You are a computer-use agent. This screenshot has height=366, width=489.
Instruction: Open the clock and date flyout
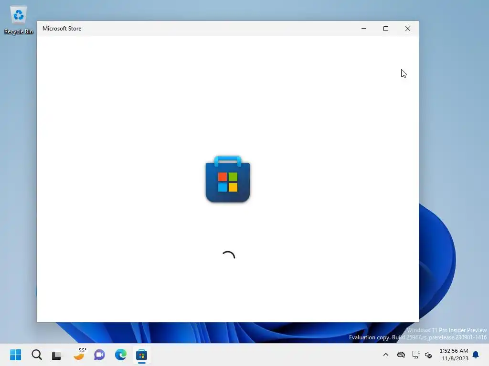point(454,355)
